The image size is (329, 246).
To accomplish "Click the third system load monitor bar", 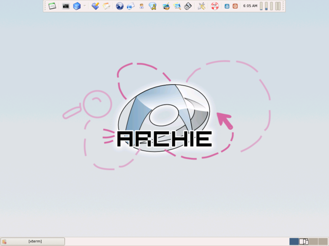I will pyautogui.click(x=271, y=6).
